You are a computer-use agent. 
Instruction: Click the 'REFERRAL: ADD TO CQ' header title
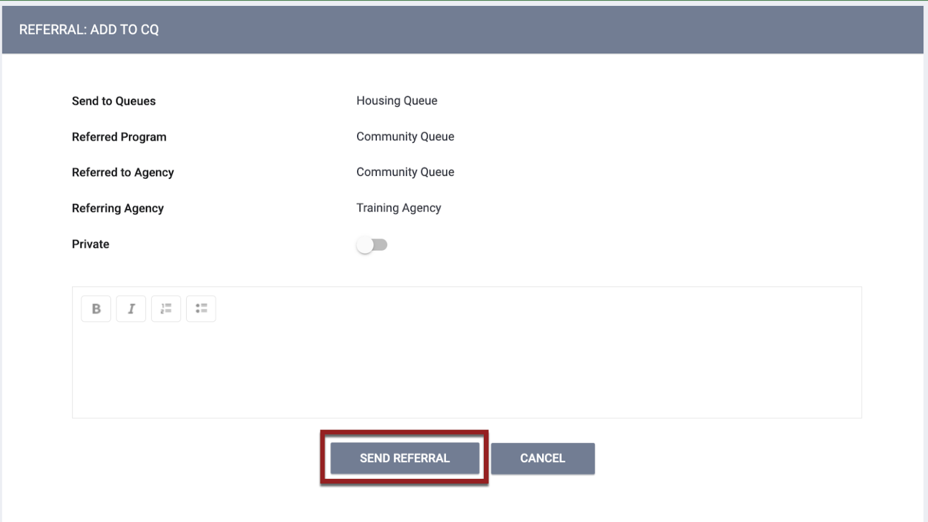(89, 30)
